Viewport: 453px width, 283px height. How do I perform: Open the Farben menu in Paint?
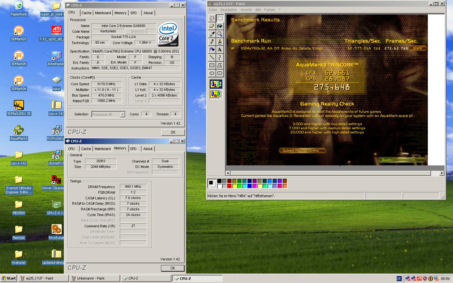pyautogui.click(x=270, y=10)
